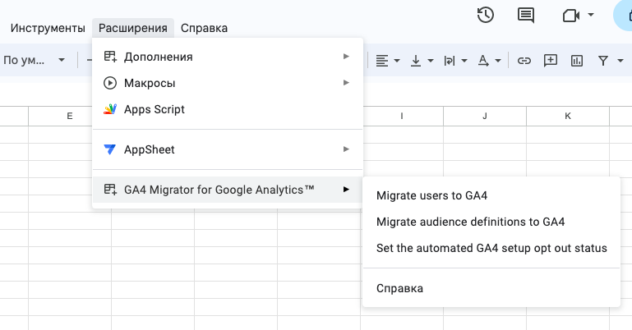Screen dimensions: 632x330
Task: Open the Справка menu in menu bar
Action: [x=204, y=28]
